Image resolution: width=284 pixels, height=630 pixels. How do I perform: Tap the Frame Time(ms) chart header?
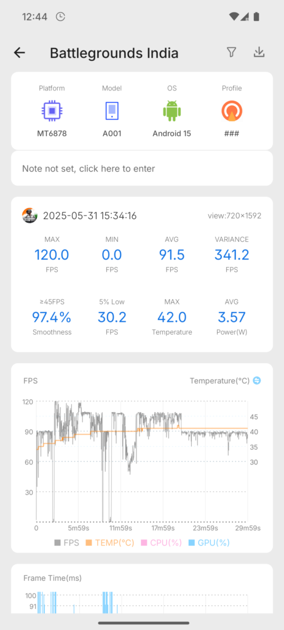pyautogui.click(x=52, y=578)
